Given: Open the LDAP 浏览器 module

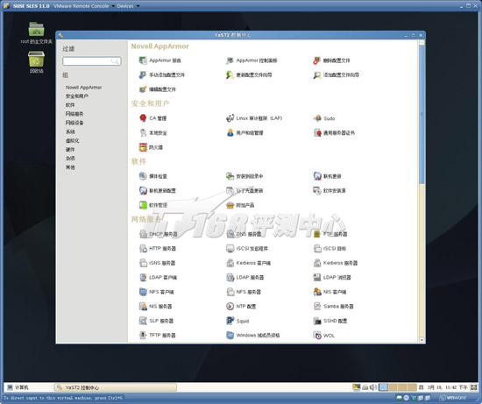Looking at the screenshot, I should pyautogui.click(x=332, y=277).
